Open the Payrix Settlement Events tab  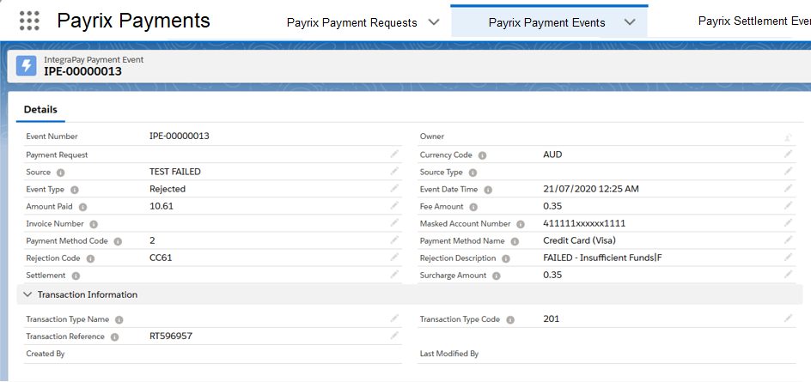coord(753,21)
